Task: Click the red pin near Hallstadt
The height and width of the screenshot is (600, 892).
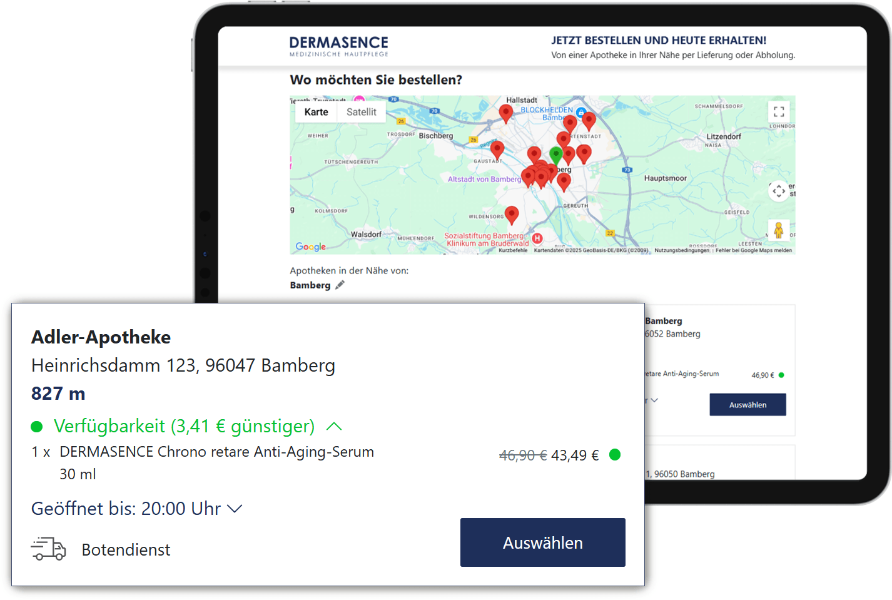Action: click(x=506, y=113)
